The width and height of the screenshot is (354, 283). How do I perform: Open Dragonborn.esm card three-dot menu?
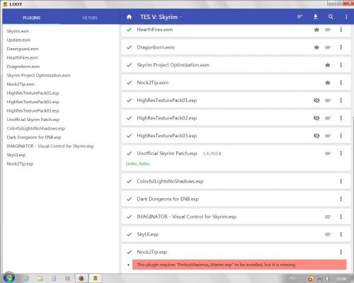coord(341,47)
